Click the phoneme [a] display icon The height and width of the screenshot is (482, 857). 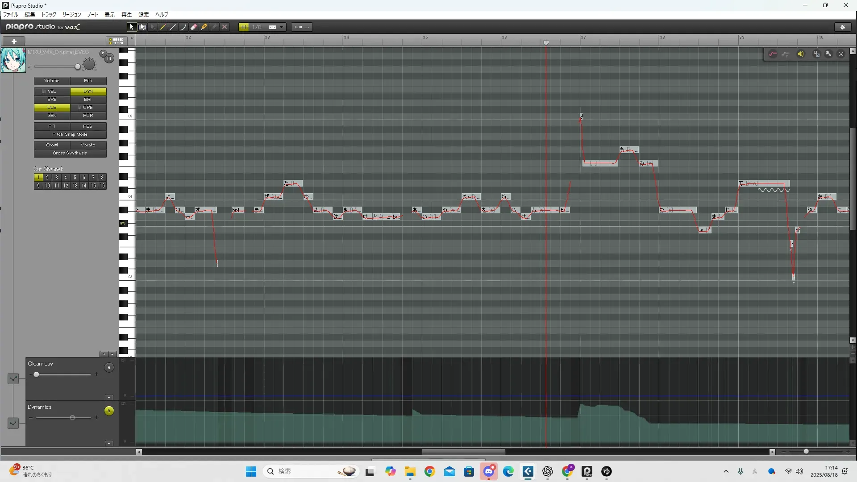841,54
